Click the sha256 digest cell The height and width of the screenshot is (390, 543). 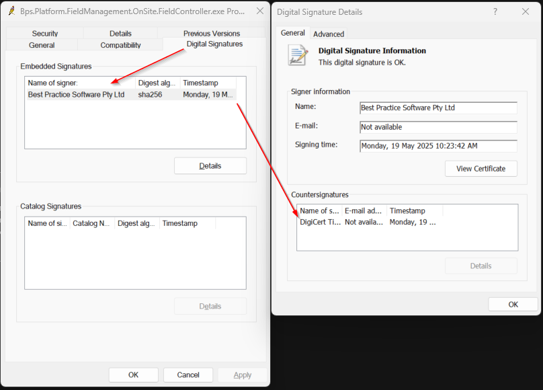150,95
